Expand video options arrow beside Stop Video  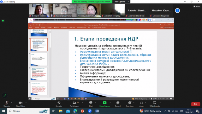pos(26,103)
